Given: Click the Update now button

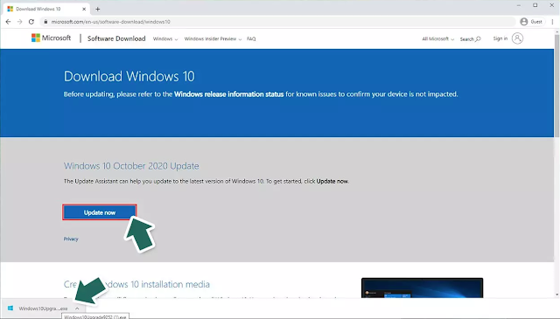Looking at the screenshot, I should pyautogui.click(x=99, y=212).
